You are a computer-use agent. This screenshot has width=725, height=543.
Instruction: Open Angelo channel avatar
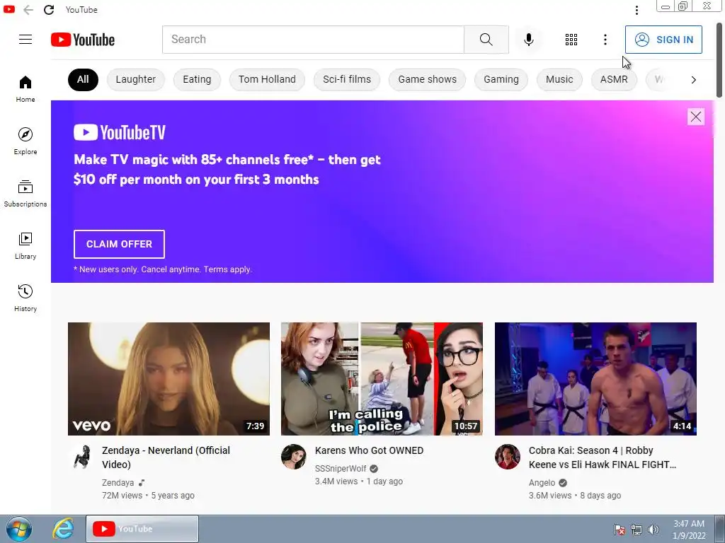[507, 457]
